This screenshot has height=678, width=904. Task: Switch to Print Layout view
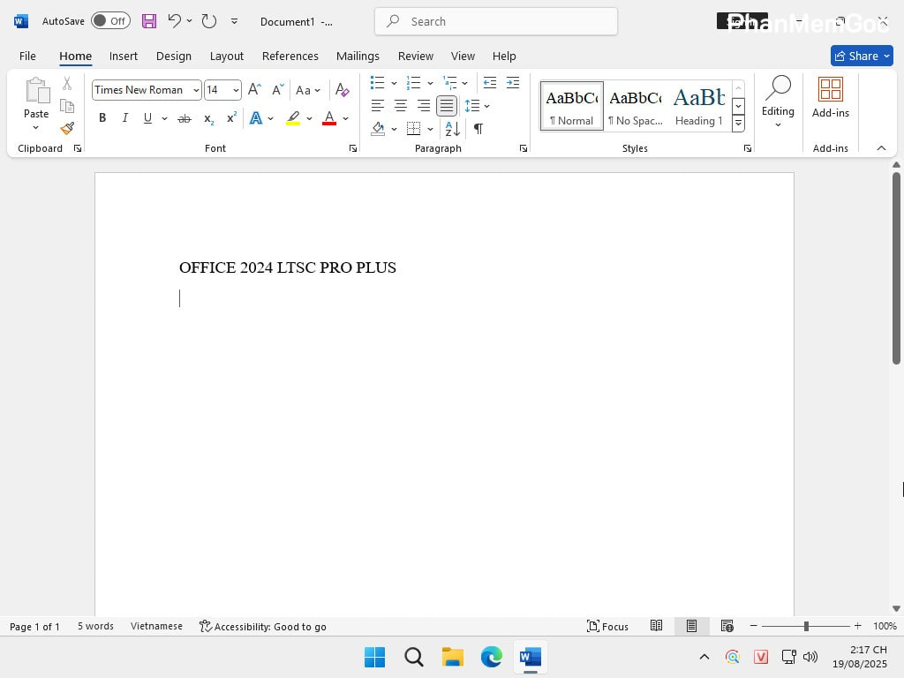click(691, 626)
